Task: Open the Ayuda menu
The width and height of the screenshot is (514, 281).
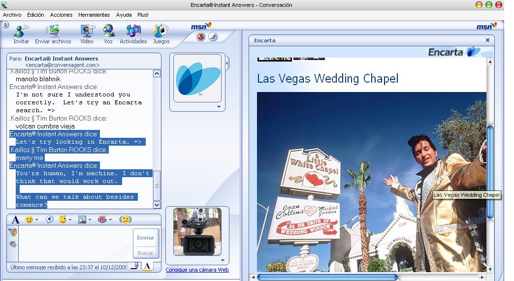Action: click(x=124, y=15)
